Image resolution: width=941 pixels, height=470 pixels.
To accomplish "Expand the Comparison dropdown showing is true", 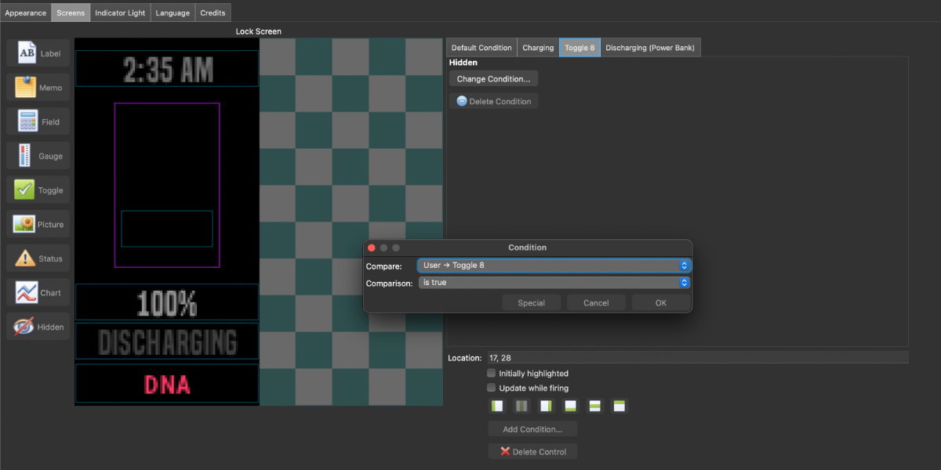I will 554,283.
